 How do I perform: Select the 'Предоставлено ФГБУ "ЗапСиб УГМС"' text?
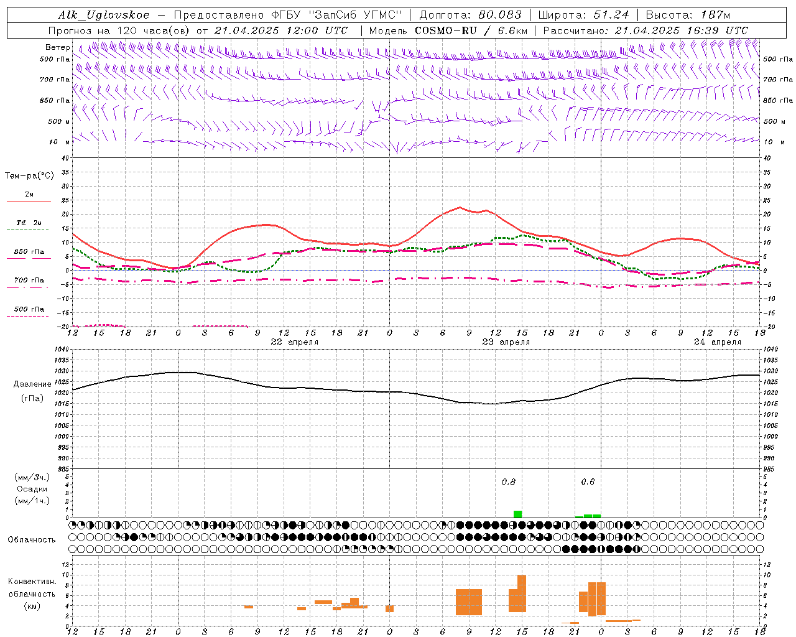click(289, 15)
